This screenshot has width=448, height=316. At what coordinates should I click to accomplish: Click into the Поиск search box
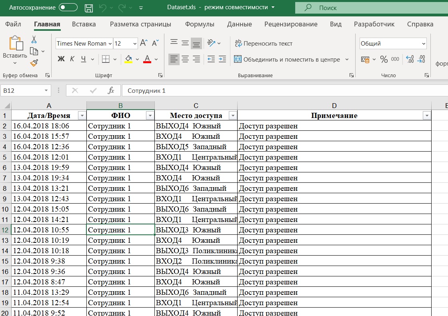tap(372, 8)
